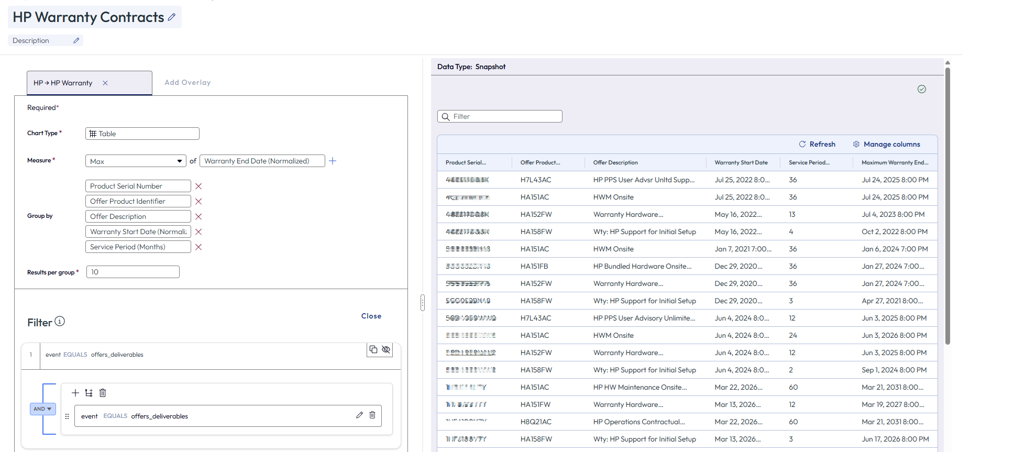
Task: Change the Warranty End Date (Normalized) measure field
Action: tap(262, 161)
